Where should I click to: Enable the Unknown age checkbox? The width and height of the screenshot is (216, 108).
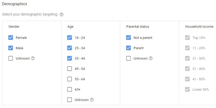[x=69, y=100]
